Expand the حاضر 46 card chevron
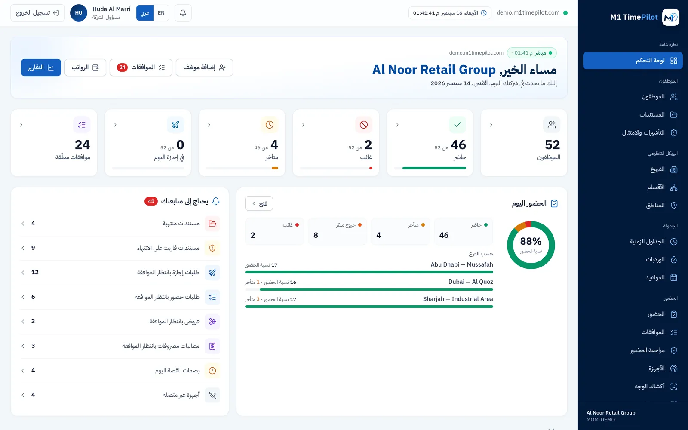The image size is (688, 430). point(397,125)
